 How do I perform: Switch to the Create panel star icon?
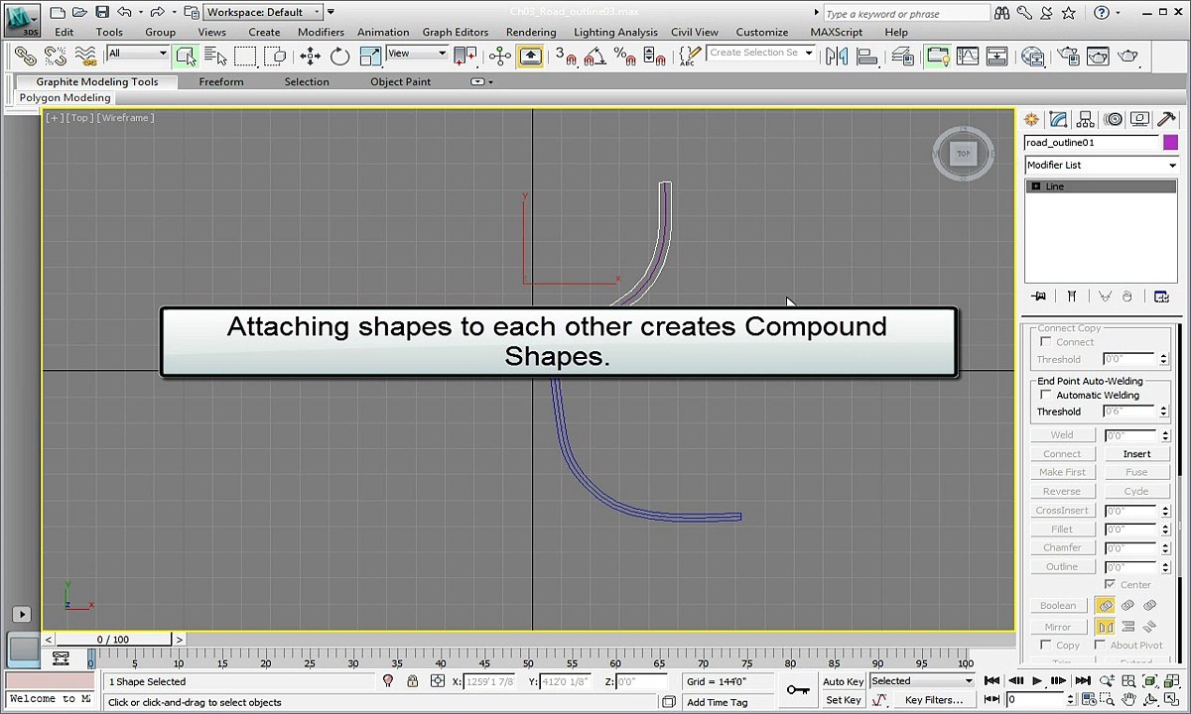(x=1031, y=119)
